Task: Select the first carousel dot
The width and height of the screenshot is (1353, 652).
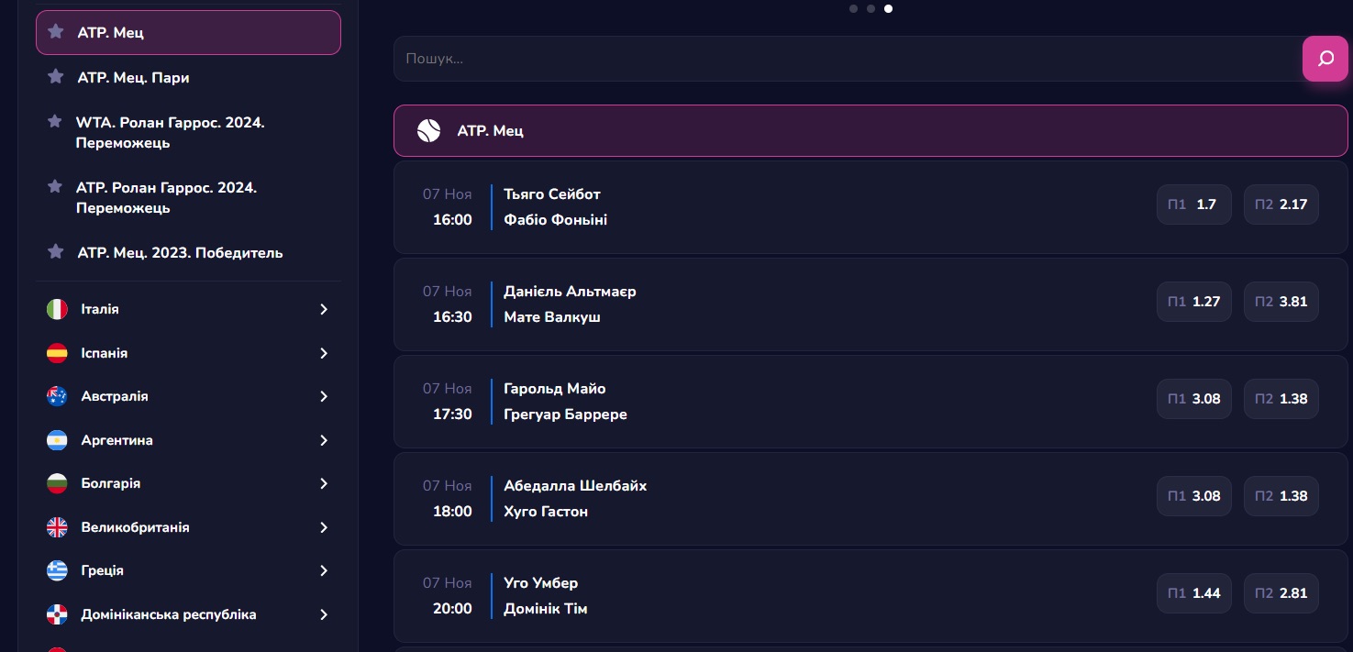Action: (854, 8)
